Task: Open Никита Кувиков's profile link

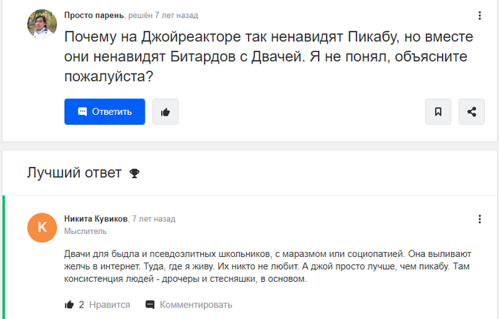Action: (97, 218)
